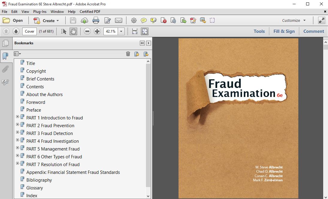
Task: Add a sticky note comment
Action: [144, 20]
